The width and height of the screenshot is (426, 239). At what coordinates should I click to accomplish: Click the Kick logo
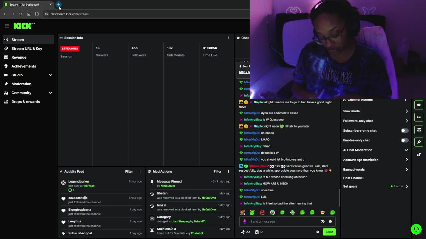click(24, 26)
